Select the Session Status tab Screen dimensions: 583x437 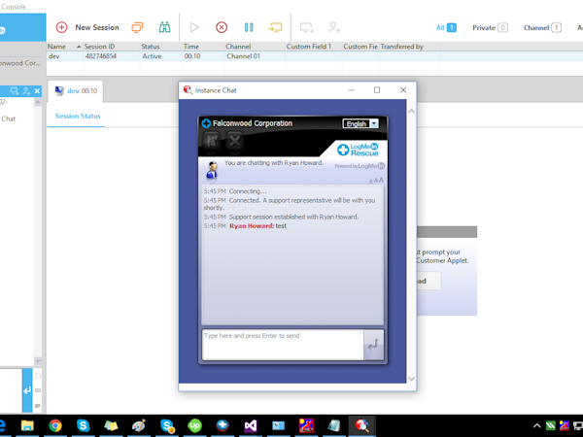click(x=78, y=116)
